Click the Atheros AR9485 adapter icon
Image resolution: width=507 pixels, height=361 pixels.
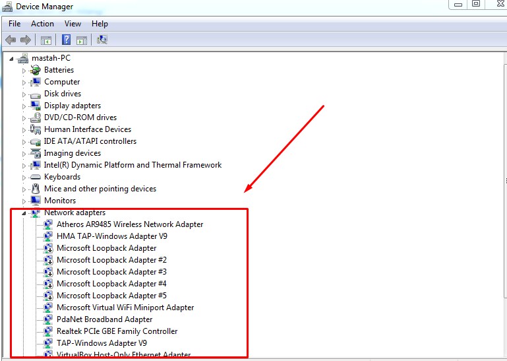(48, 224)
